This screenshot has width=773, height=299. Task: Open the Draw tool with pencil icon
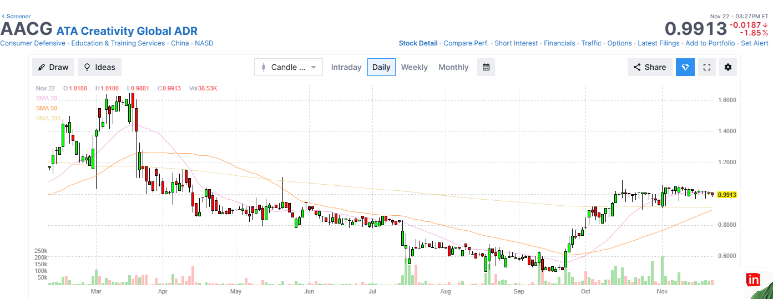(53, 67)
